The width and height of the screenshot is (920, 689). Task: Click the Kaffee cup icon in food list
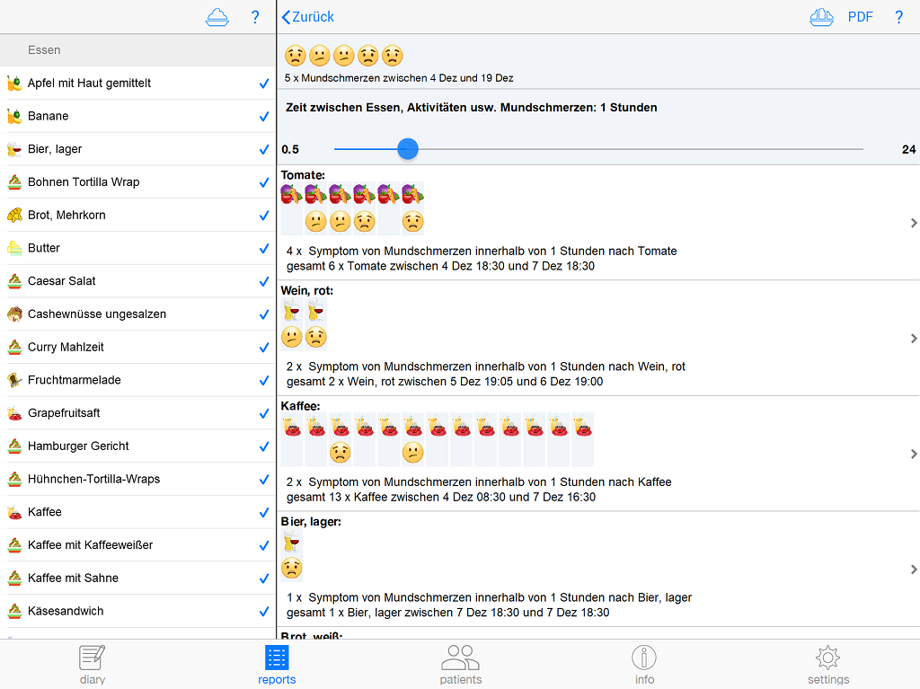tap(14, 512)
